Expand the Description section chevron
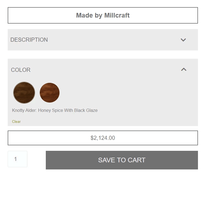204x204 pixels. (x=183, y=40)
